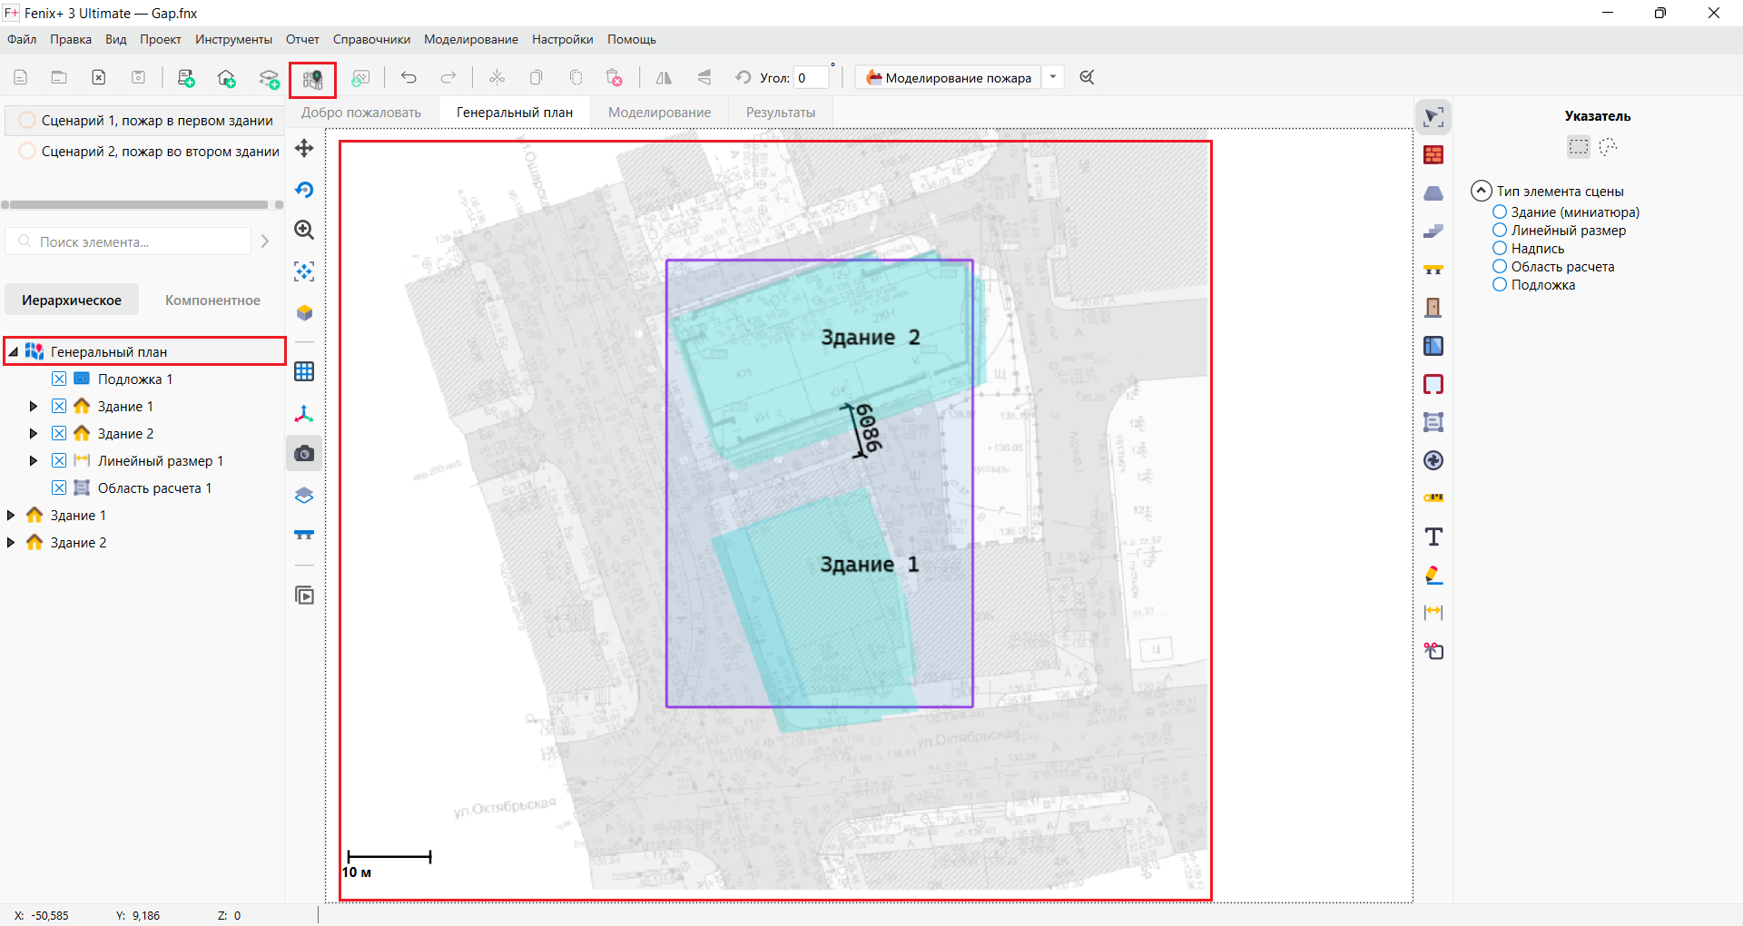This screenshot has height=926, width=1743.
Task: Switch to the Результаты tab
Action: tap(781, 113)
